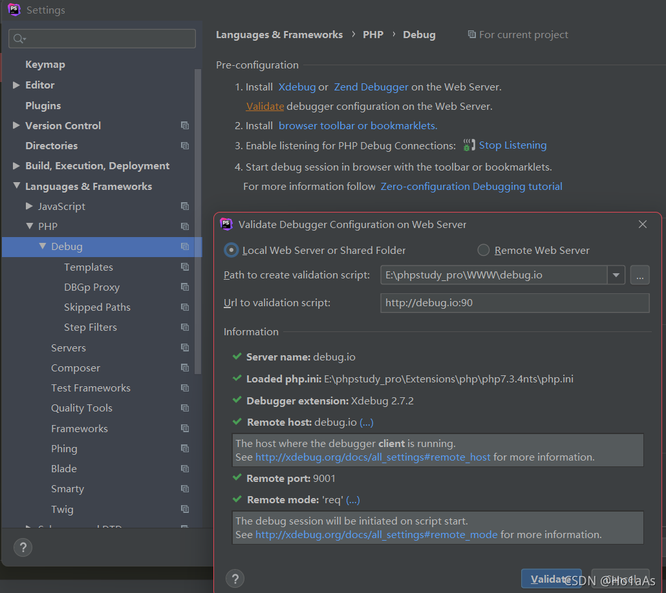Click project-level icon beside Templates
This screenshot has width=666, height=593.
point(185,267)
